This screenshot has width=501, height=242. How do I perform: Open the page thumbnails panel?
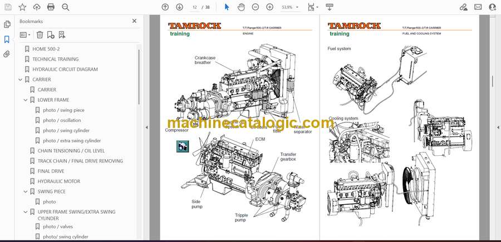click(7, 24)
